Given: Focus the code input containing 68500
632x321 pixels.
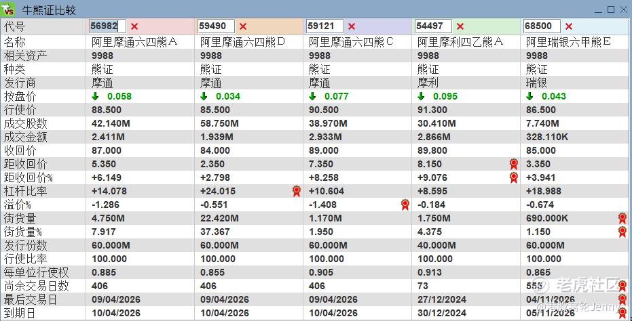Looking at the screenshot, I should click(x=542, y=26).
